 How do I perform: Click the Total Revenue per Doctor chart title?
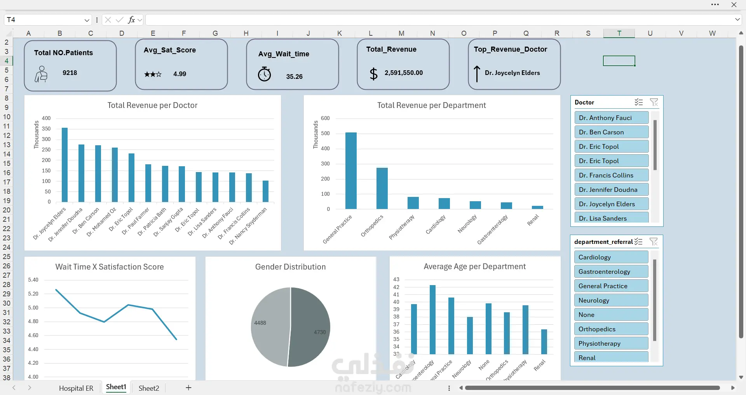[152, 105]
